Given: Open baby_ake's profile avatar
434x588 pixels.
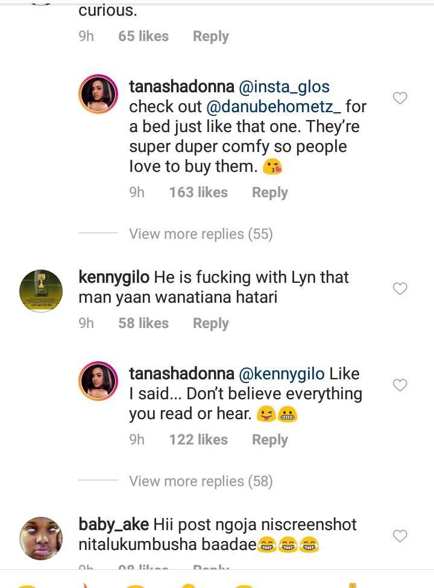Looking at the screenshot, I should [41, 539].
